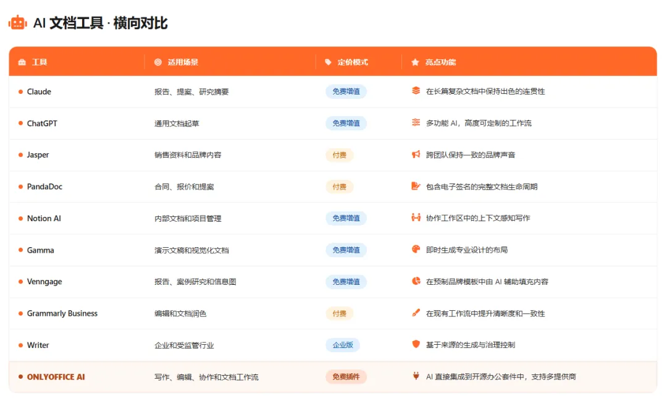Click the text 在长篇复杂文档中保持出色的连贯性
Screen dimensions: 667x401
pyautogui.click(x=485, y=91)
